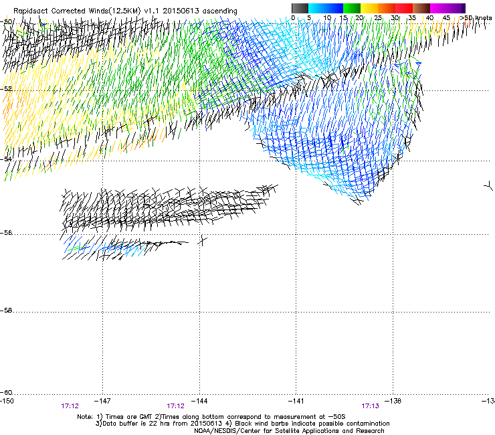
Task: Click the "25" label under the color bar
Action: (x=378, y=18)
